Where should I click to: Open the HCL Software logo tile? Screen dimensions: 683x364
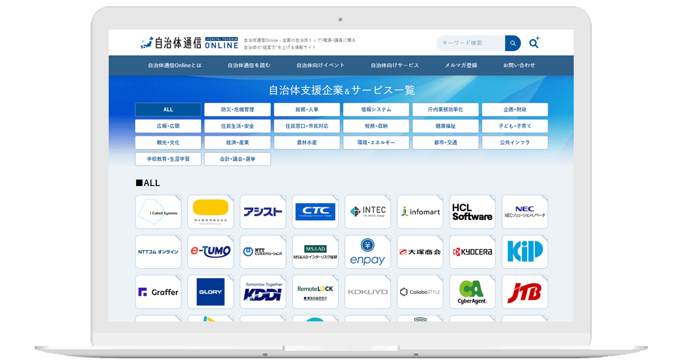point(472,212)
